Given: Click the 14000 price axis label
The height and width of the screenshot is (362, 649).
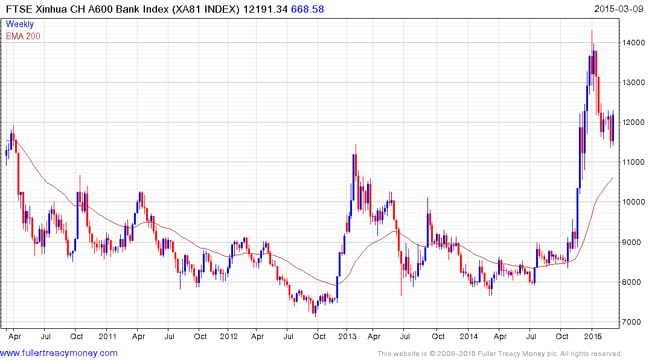Looking at the screenshot, I should [633, 43].
